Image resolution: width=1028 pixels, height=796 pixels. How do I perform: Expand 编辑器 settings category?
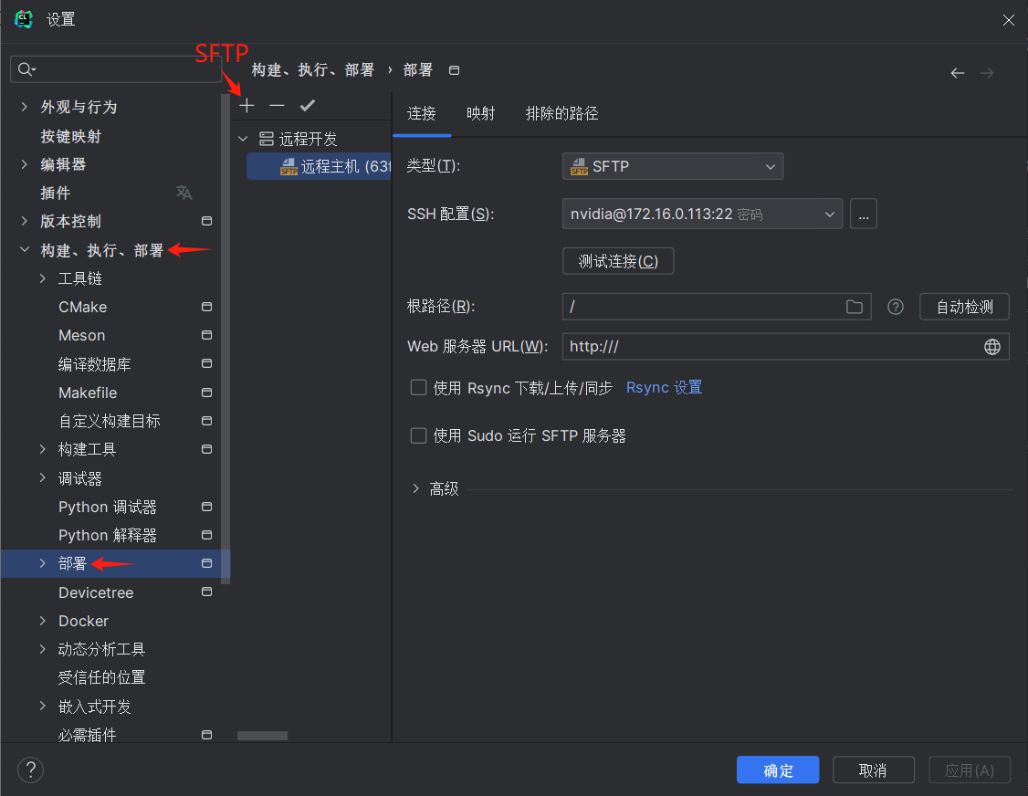click(x=25, y=164)
